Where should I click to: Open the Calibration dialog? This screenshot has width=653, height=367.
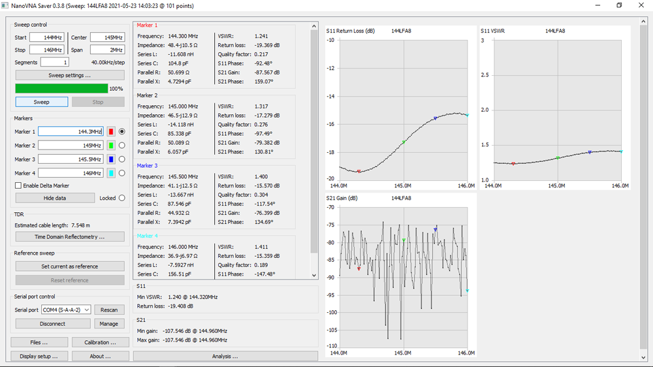click(101, 342)
